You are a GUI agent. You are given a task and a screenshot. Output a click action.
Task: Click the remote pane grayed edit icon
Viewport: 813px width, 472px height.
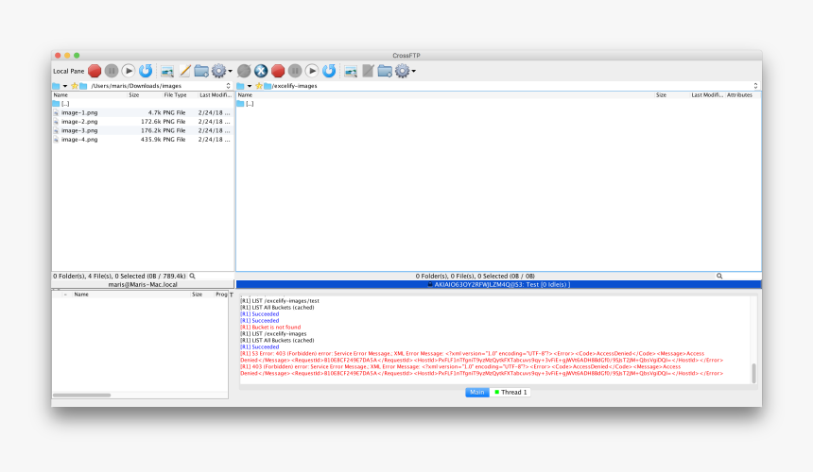[368, 71]
